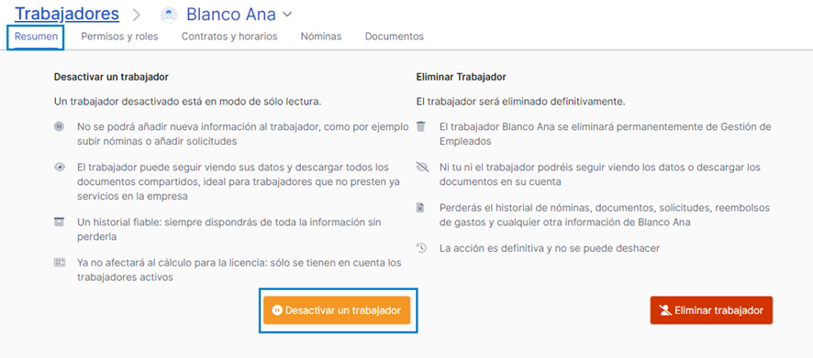Click the orange Desactivar un trabajador button
The image size is (813, 358).
pyautogui.click(x=337, y=310)
